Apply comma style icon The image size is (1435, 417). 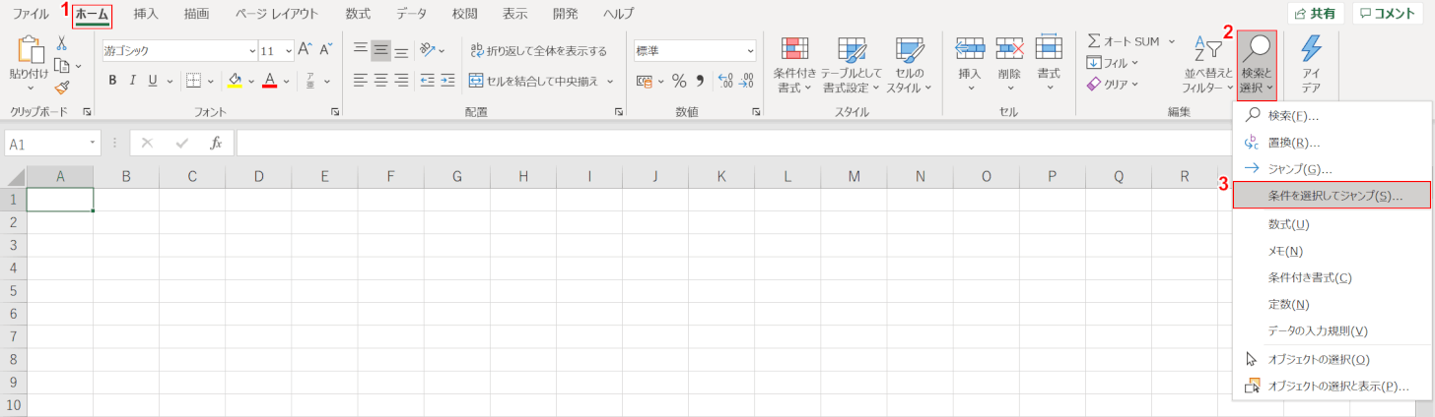click(x=700, y=81)
